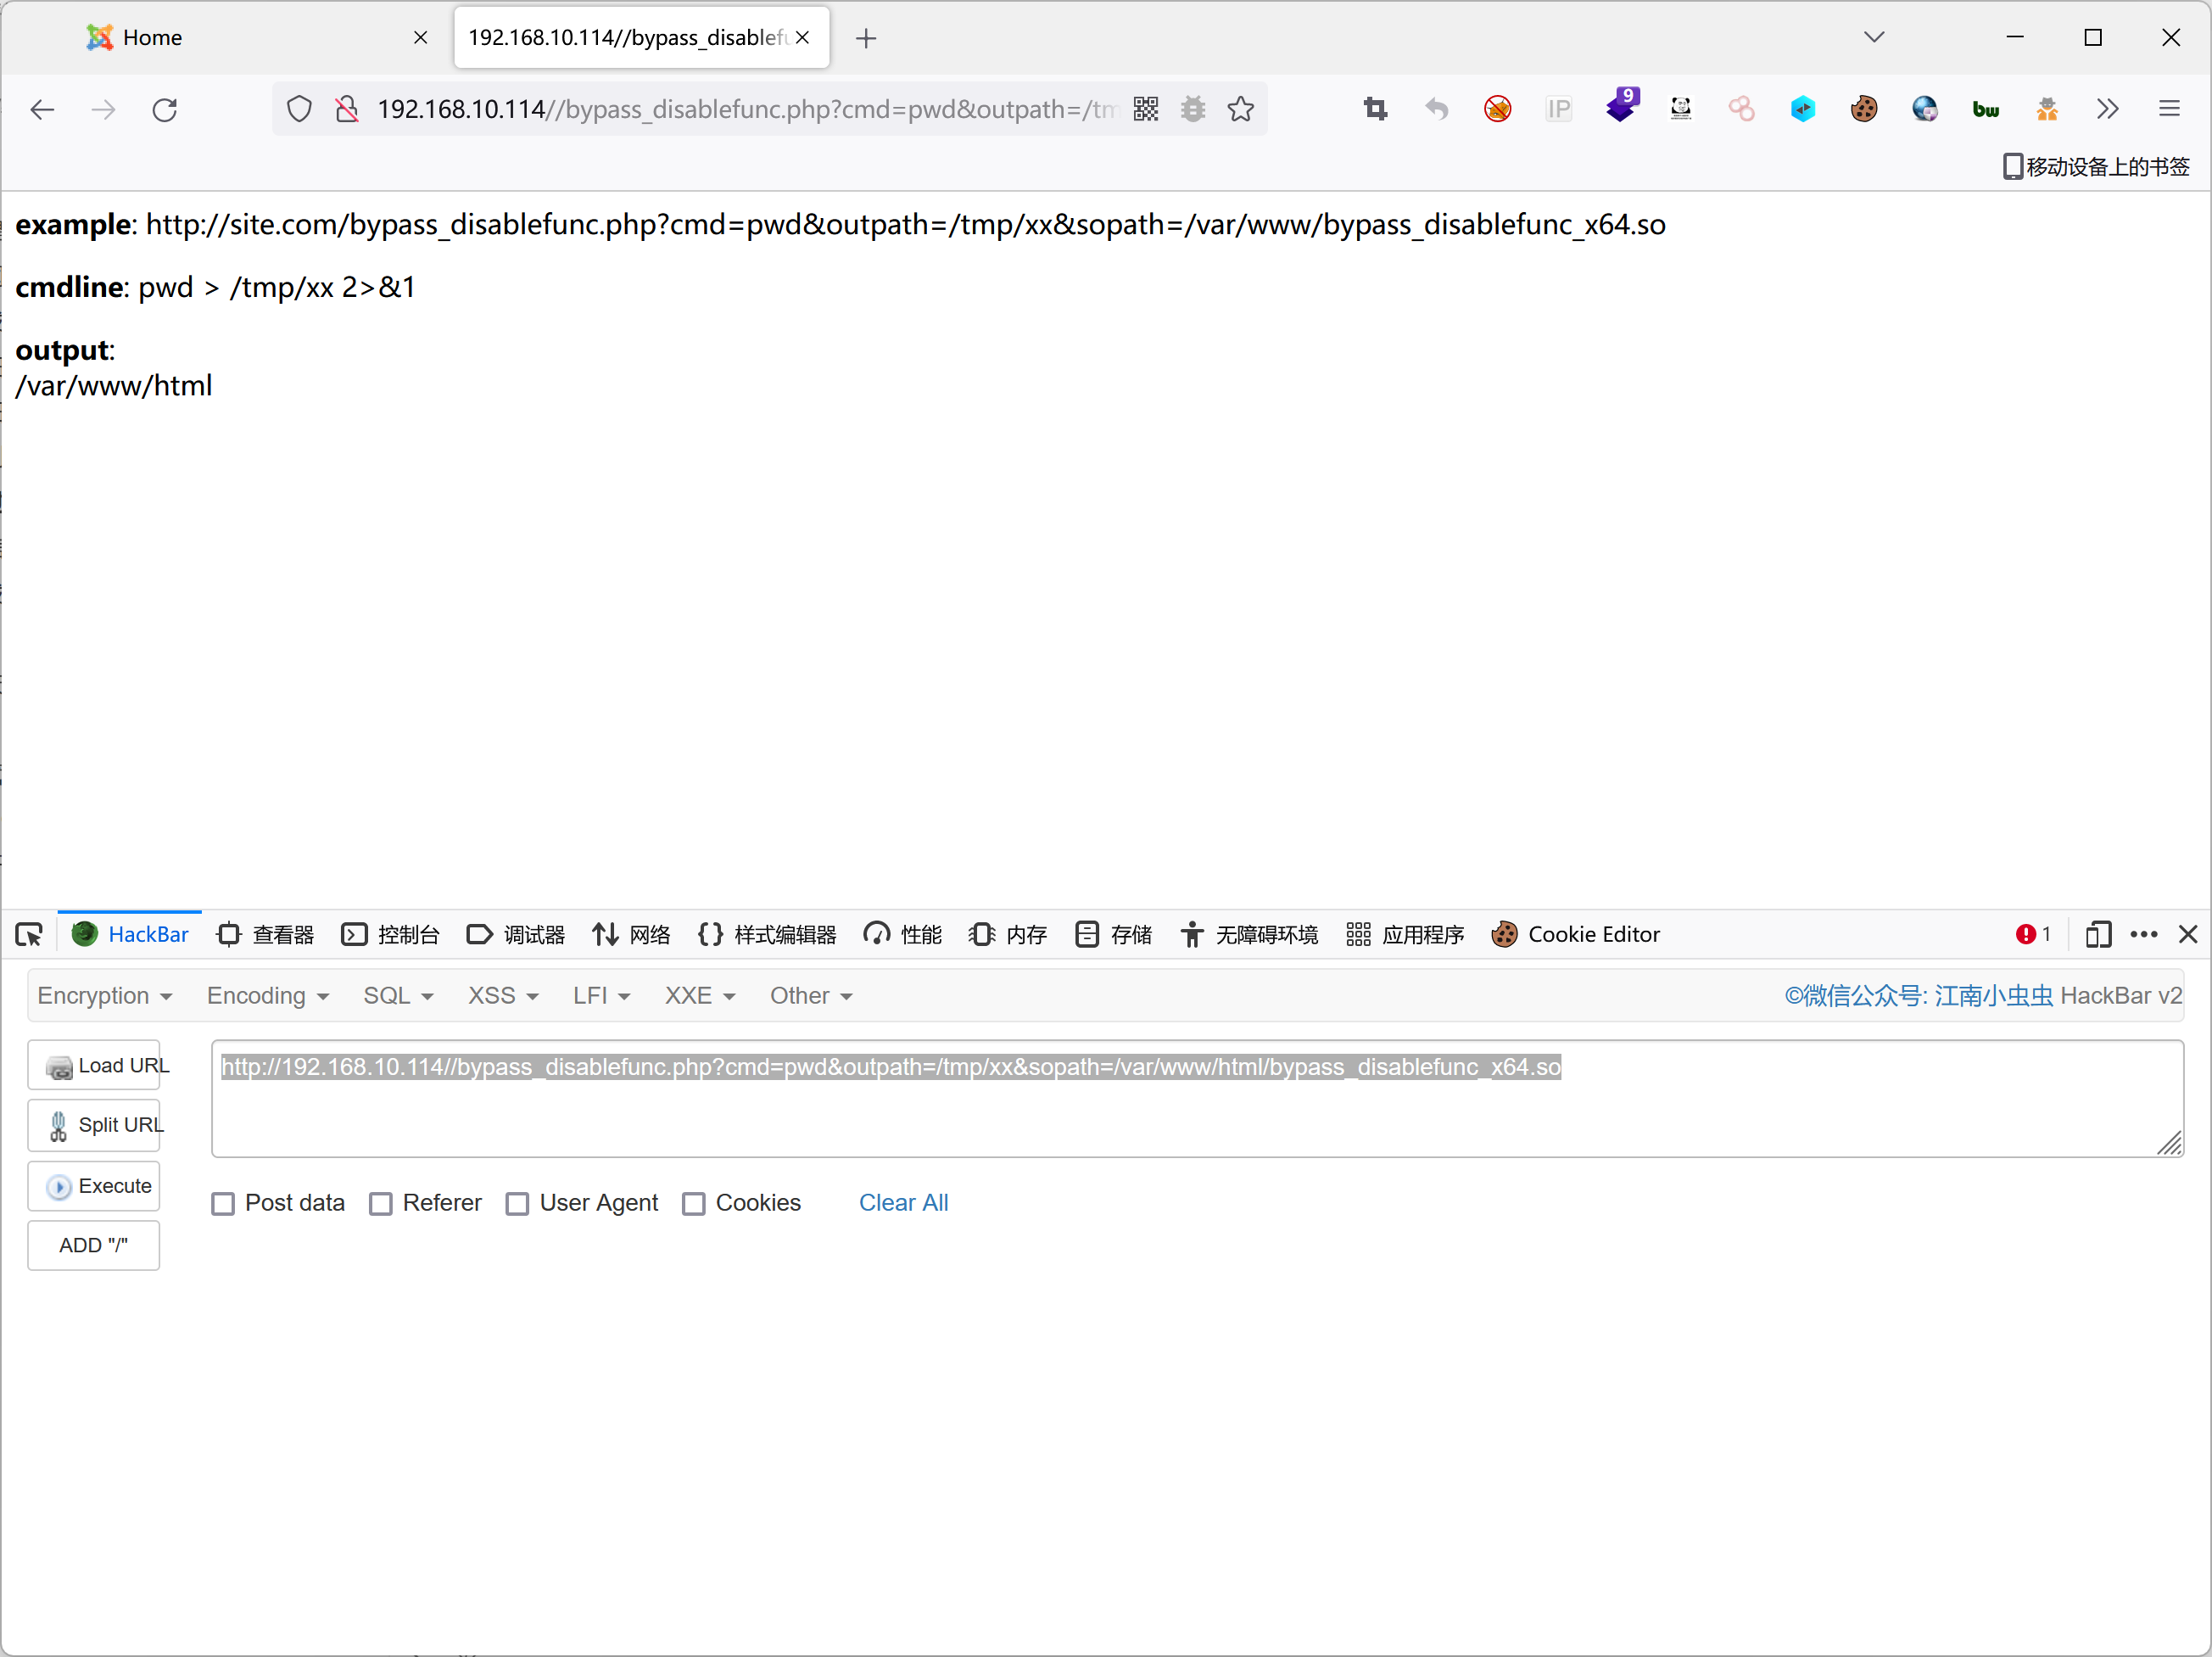Click the crop screenshot extension icon
The height and width of the screenshot is (1657, 2212).
pyautogui.click(x=1375, y=109)
